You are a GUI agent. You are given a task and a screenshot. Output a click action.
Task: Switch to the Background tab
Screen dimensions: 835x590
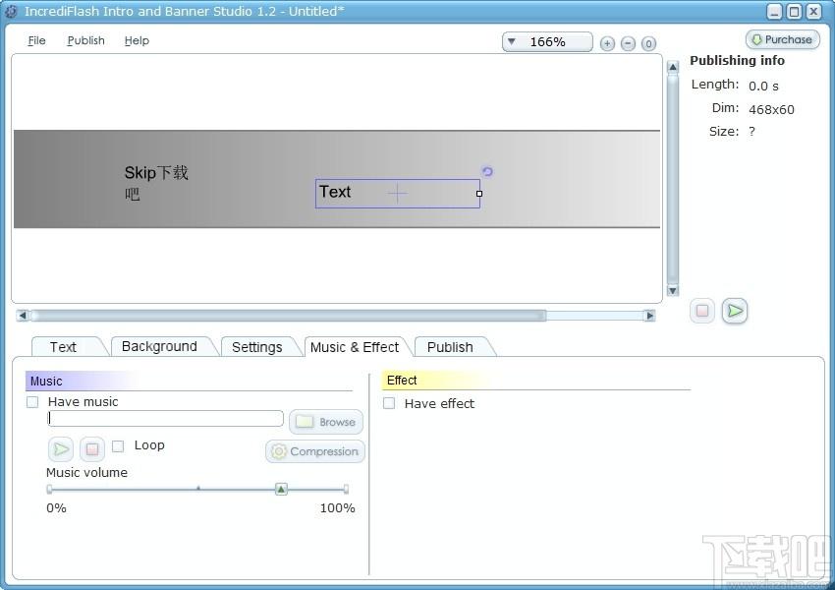pos(162,346)
